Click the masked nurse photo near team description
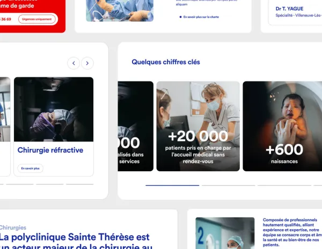322x249 pixels. (225, 233)
